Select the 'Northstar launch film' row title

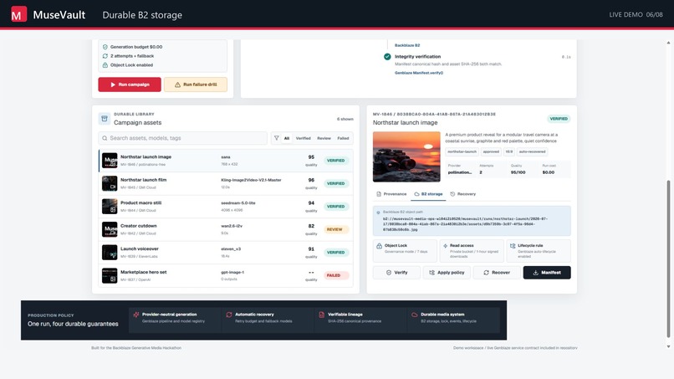[144, 180]
